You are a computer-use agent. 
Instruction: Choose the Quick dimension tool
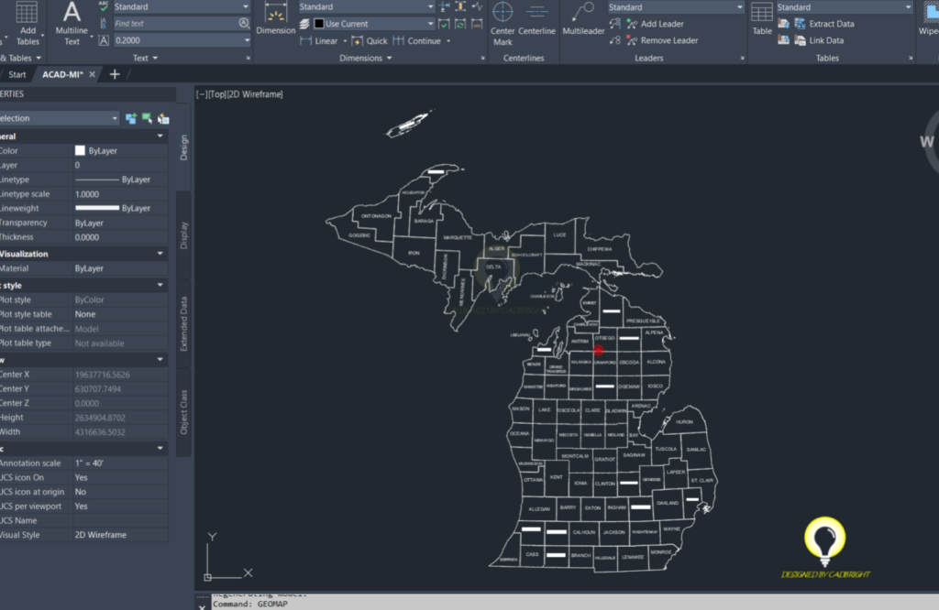[370, 40]
